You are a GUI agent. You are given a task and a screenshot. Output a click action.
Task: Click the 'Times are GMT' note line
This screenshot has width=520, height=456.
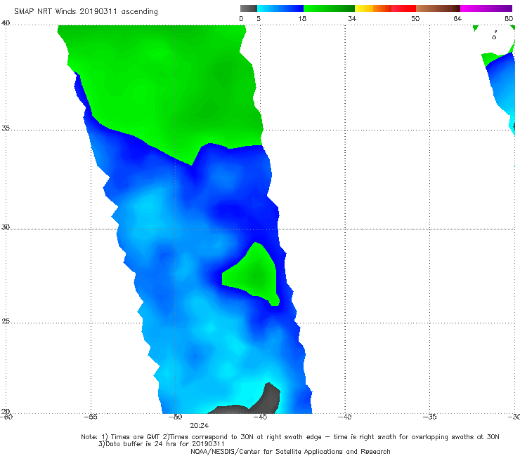click(x=290, y=437)
